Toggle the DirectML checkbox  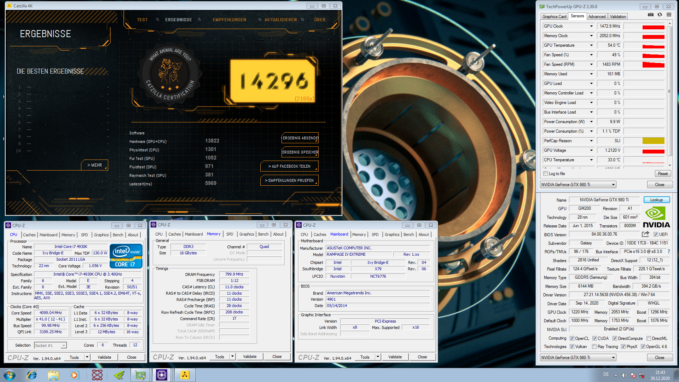pos(649,338)
